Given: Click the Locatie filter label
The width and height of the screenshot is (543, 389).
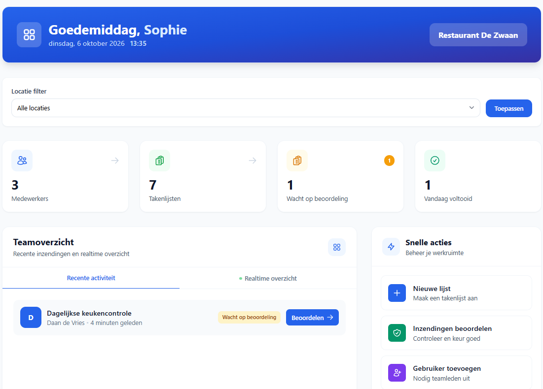Looking at the screenshot, I should pyautogui.click(x=29, y=91).
